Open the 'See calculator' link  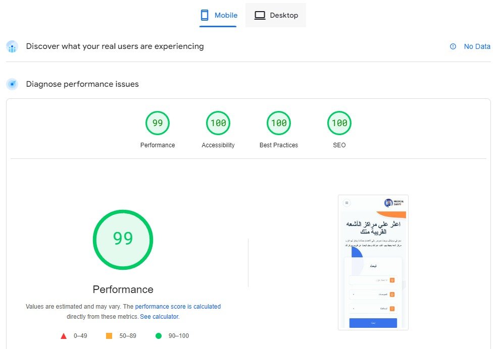159,317
